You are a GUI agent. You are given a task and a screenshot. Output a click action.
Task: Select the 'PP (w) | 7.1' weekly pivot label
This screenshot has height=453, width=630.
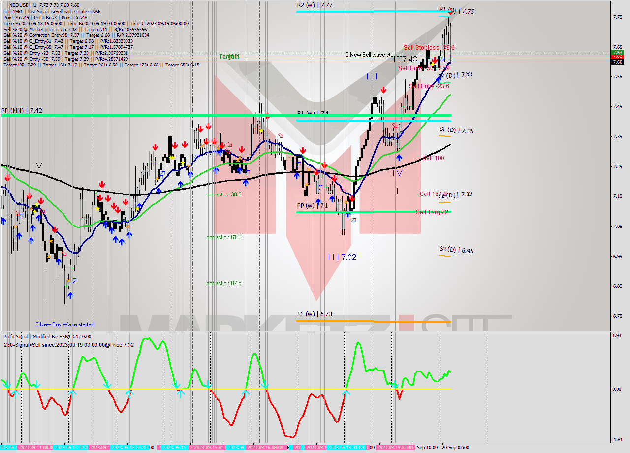point(313,205)
